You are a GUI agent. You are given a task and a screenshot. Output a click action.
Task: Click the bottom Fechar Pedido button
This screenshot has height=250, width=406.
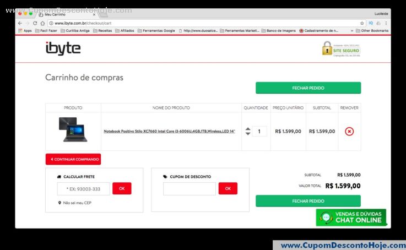pyautogui.click(x=308, y=201)
